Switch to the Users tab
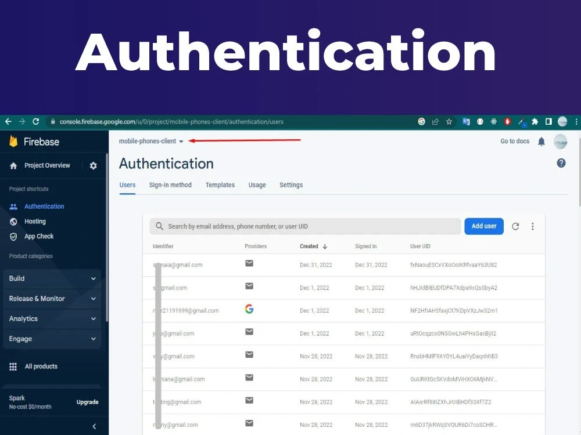This screenshot has width=581, height=435. (x=127, y=185)
